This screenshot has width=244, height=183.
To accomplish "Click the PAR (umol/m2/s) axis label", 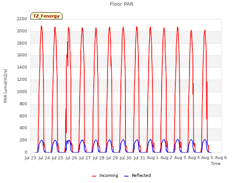I will pos(5,86).
